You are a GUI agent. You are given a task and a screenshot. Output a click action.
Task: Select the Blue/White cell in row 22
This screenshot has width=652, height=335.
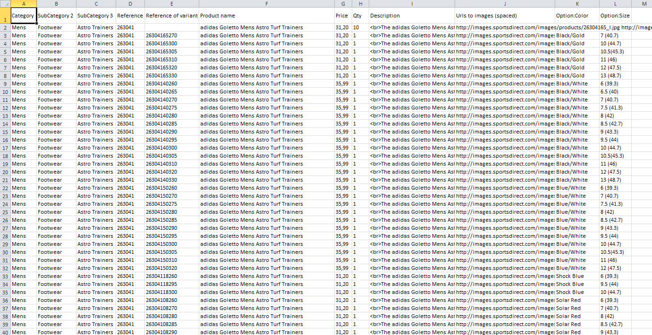click(577, 188)
